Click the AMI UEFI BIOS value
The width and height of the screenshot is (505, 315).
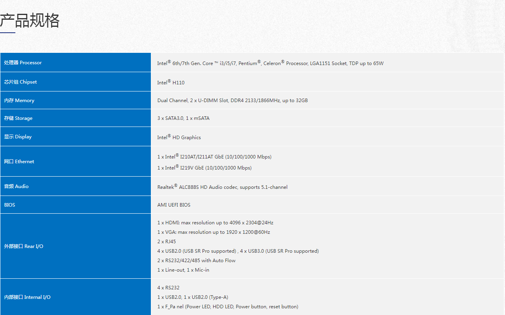coord(174,205)
